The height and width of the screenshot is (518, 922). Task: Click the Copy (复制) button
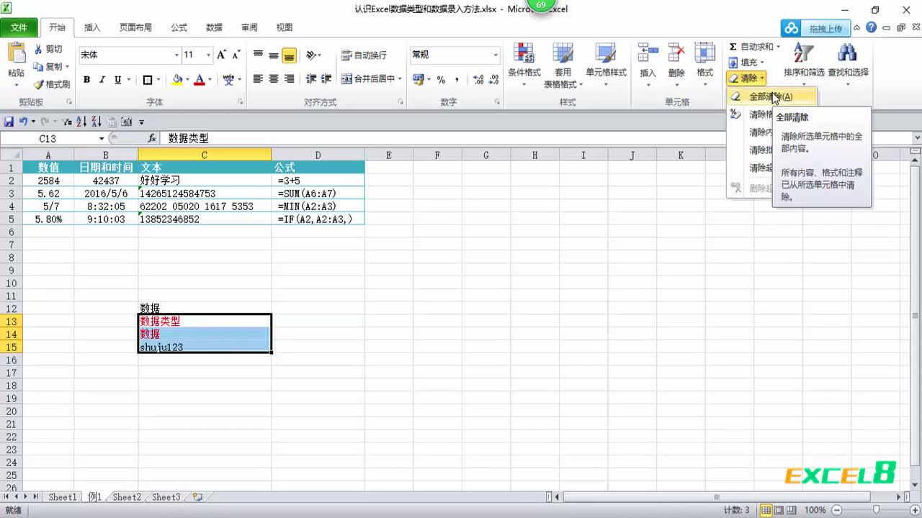click(x=52, y=67)
